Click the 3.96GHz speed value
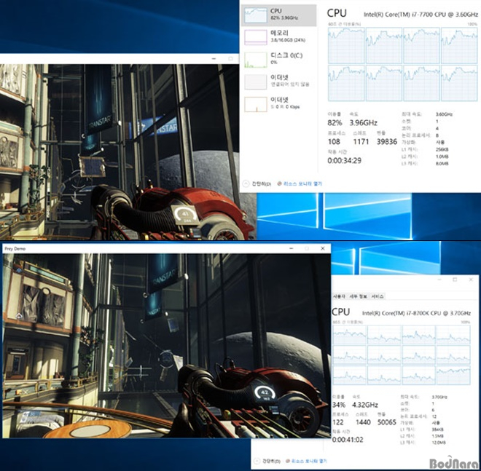Screen dimensions: 481x471 click(363, 123)
